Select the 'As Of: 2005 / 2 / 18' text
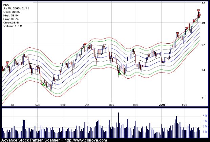Image resolution: width=210 pixels, height=142 pixels. coord(16,8)
